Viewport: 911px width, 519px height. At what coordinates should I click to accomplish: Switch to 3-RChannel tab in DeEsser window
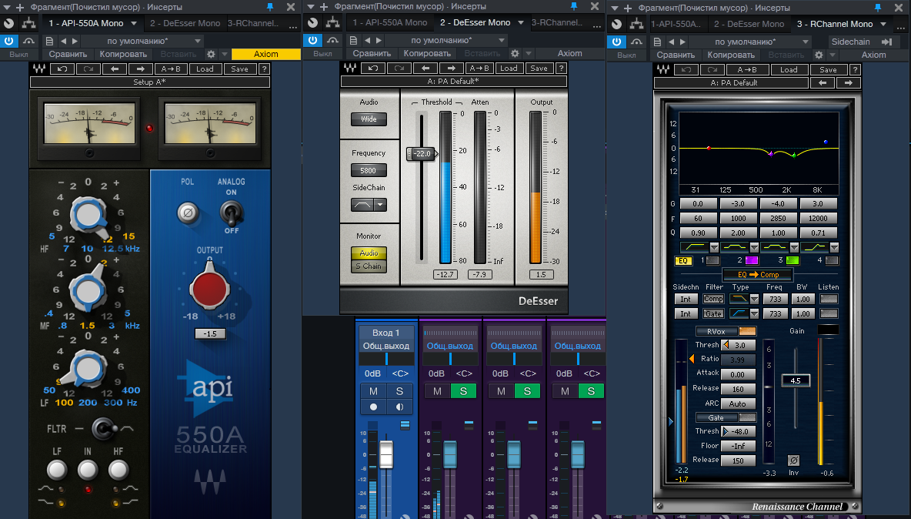tap(556, 22)
